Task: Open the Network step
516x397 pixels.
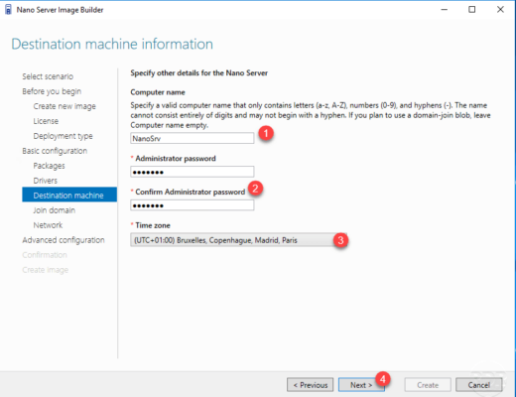Action: point(48,225)
